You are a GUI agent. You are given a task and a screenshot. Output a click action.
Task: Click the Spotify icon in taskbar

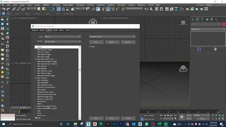point(166,124)
